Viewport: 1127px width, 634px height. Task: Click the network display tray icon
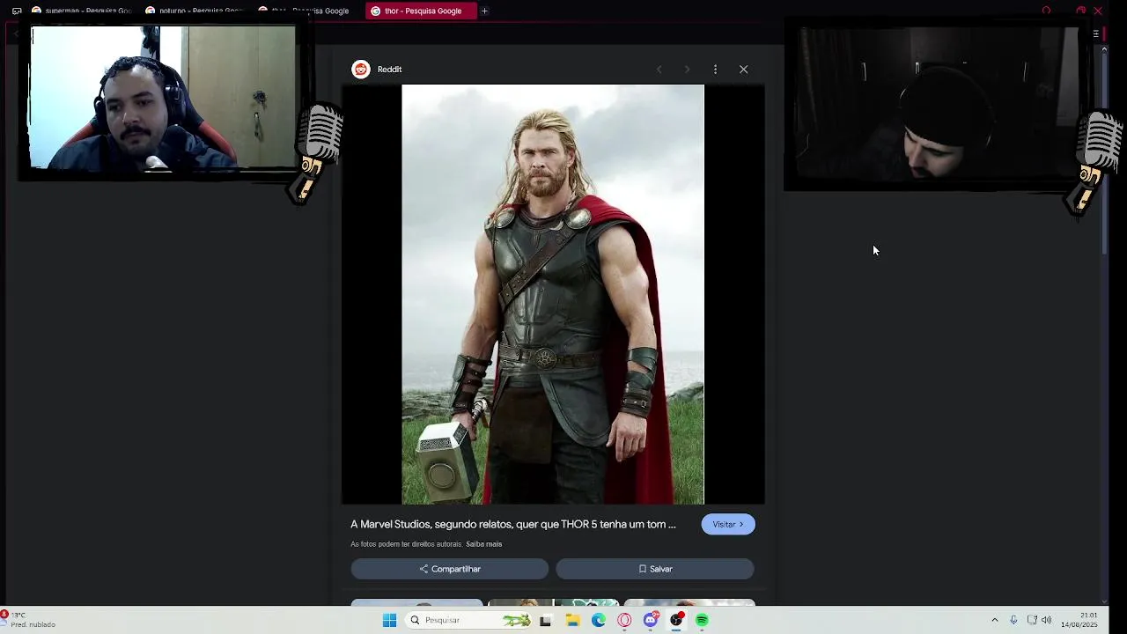(x=1032, y=620)
